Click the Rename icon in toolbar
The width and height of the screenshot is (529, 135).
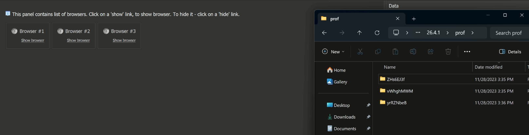[413, 52]
